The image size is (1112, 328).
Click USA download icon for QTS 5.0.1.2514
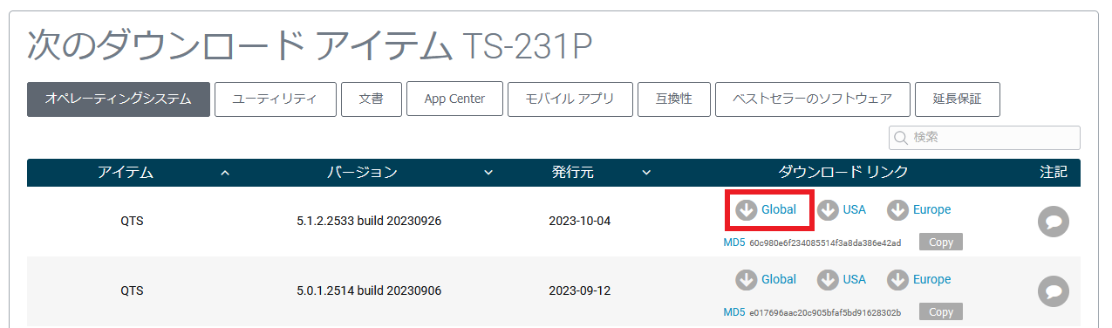click(x=828, y=279)
